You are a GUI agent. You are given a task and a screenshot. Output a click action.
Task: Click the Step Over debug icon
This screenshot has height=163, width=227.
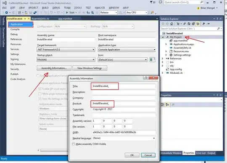(92, 13)
